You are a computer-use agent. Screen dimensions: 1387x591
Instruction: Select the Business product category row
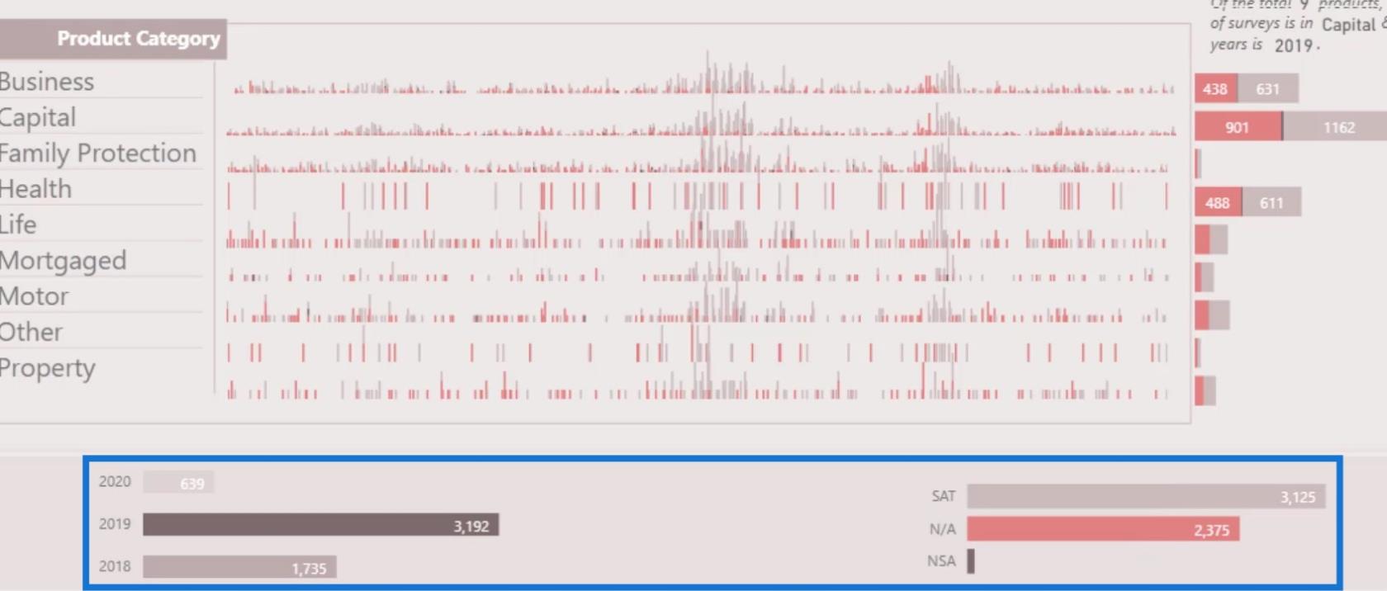tap(99, 82)
